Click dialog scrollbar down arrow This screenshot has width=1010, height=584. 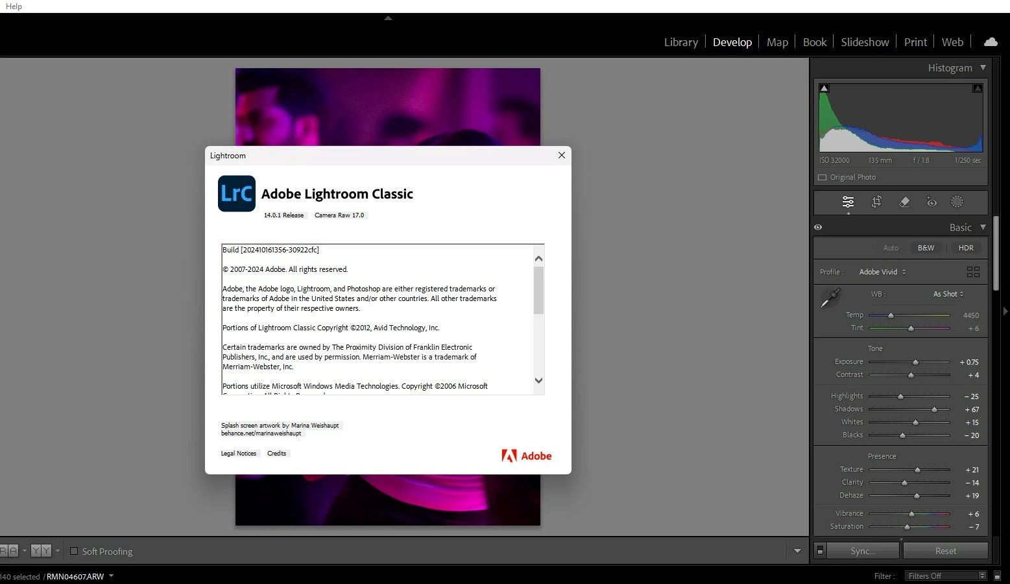(538, 381)
